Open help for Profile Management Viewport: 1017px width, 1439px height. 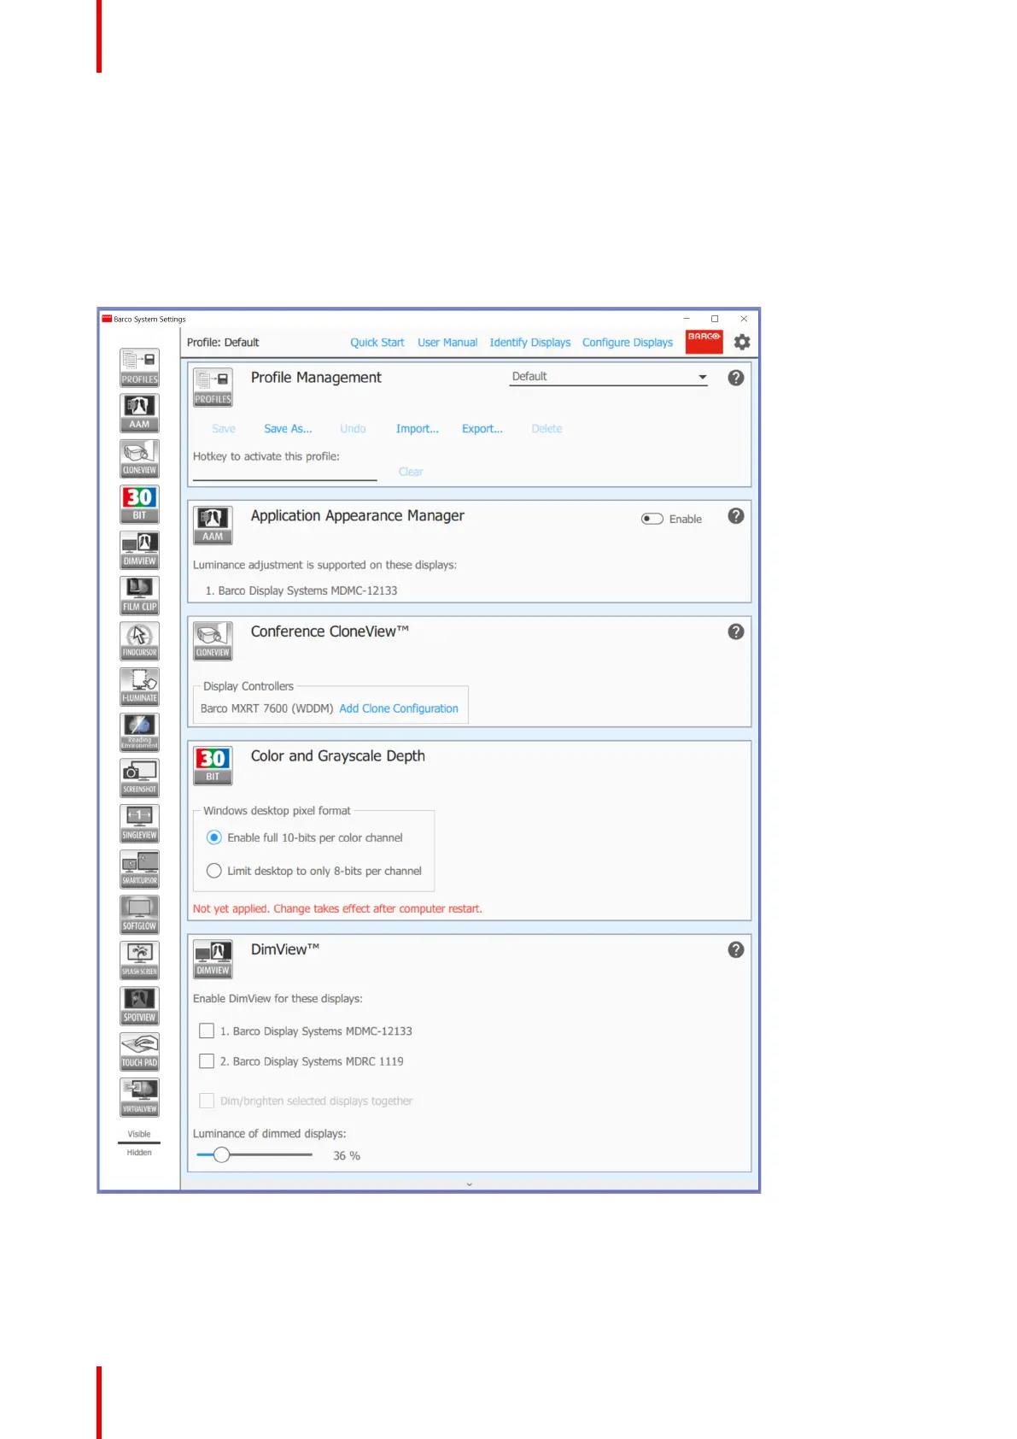coord(736,378)
